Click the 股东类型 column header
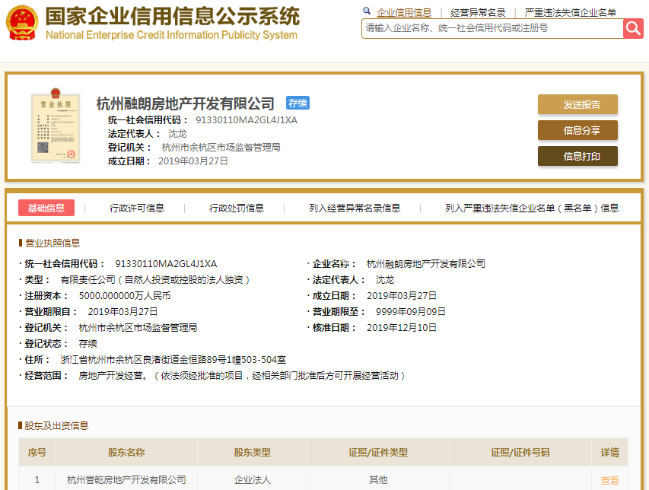This screenshot has height=490, width=649. (252, 453)
